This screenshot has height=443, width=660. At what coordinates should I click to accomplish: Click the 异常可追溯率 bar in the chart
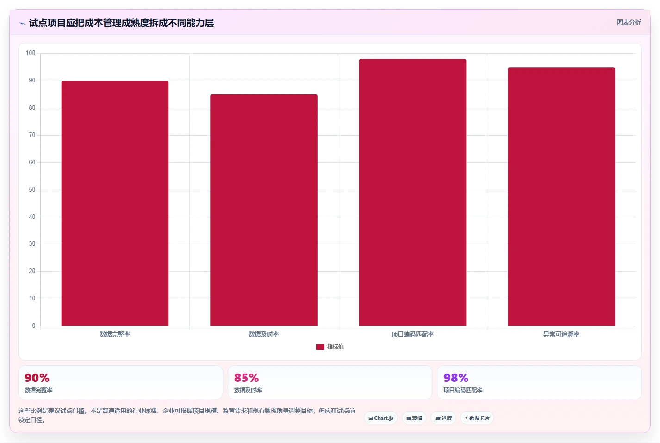(x=561, y=197)
